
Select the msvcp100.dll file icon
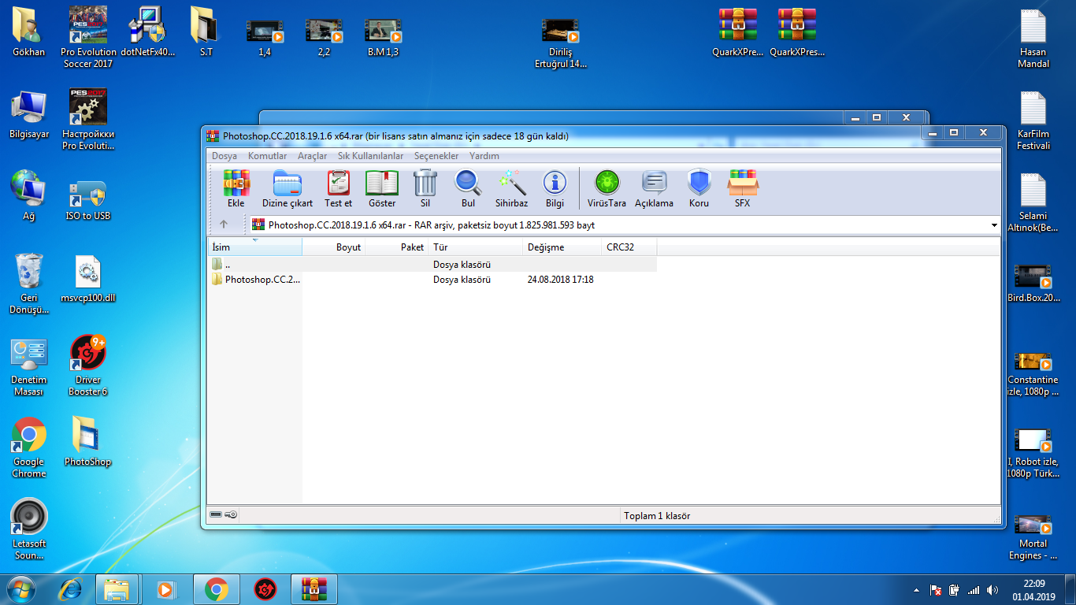88,279
